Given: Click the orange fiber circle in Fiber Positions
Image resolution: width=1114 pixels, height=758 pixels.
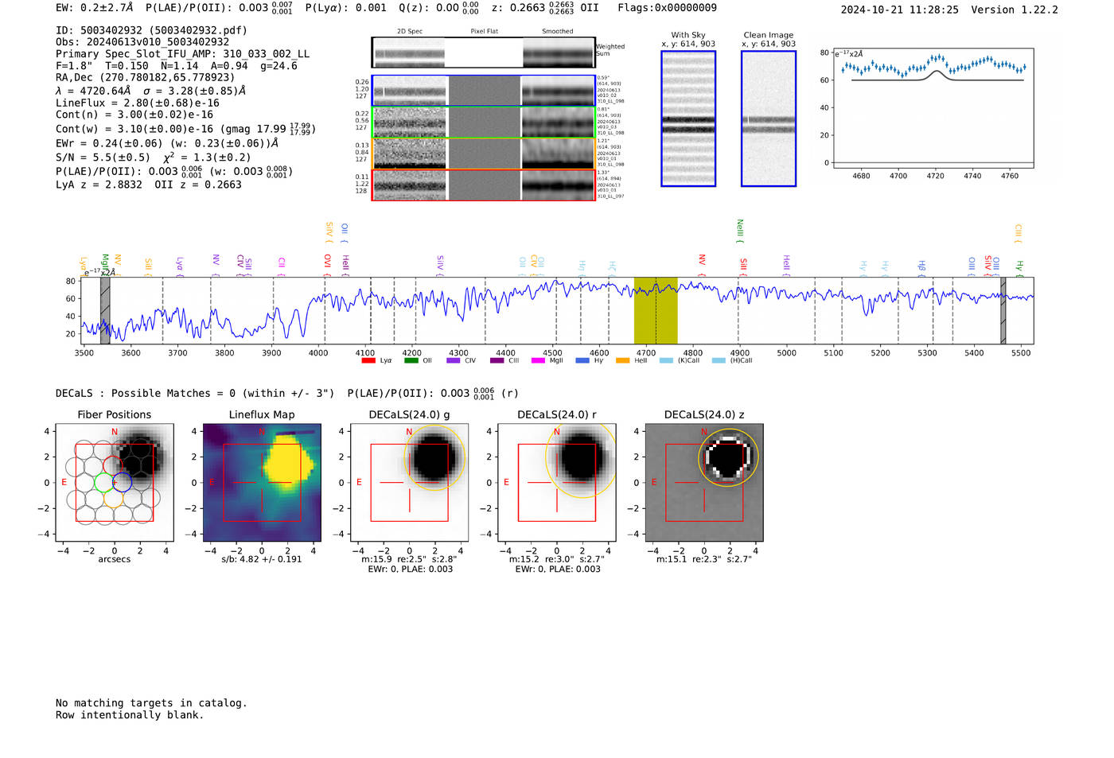Looking at the screenshot, I should click(x=113, y=498).
